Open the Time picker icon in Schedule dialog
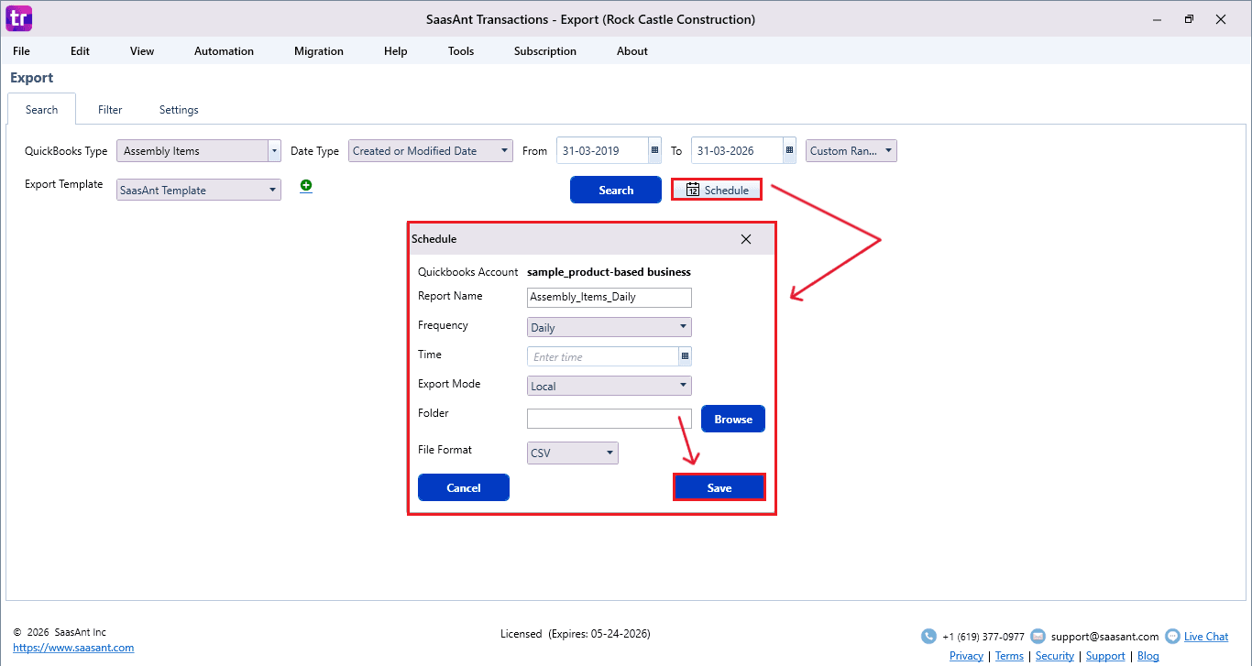Viewport: 1252px width, 666px height. pyautogui.click(x=685, y=356)
